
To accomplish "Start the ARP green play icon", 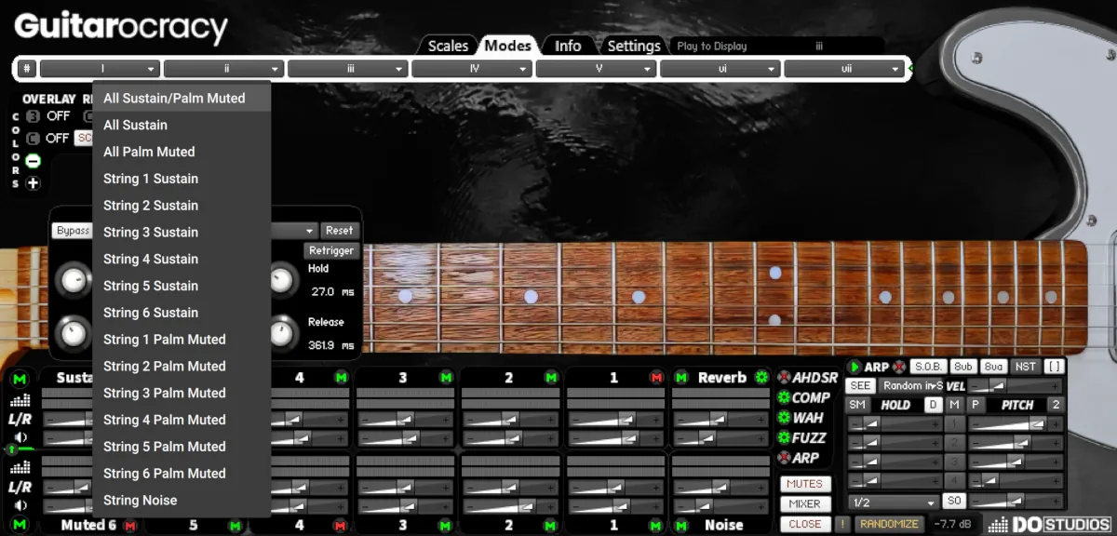I will (x=855, y=368).
